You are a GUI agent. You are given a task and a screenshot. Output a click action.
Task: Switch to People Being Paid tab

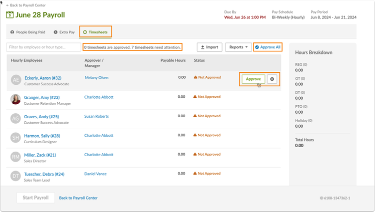pyautogui.click(x=27, y=32)
